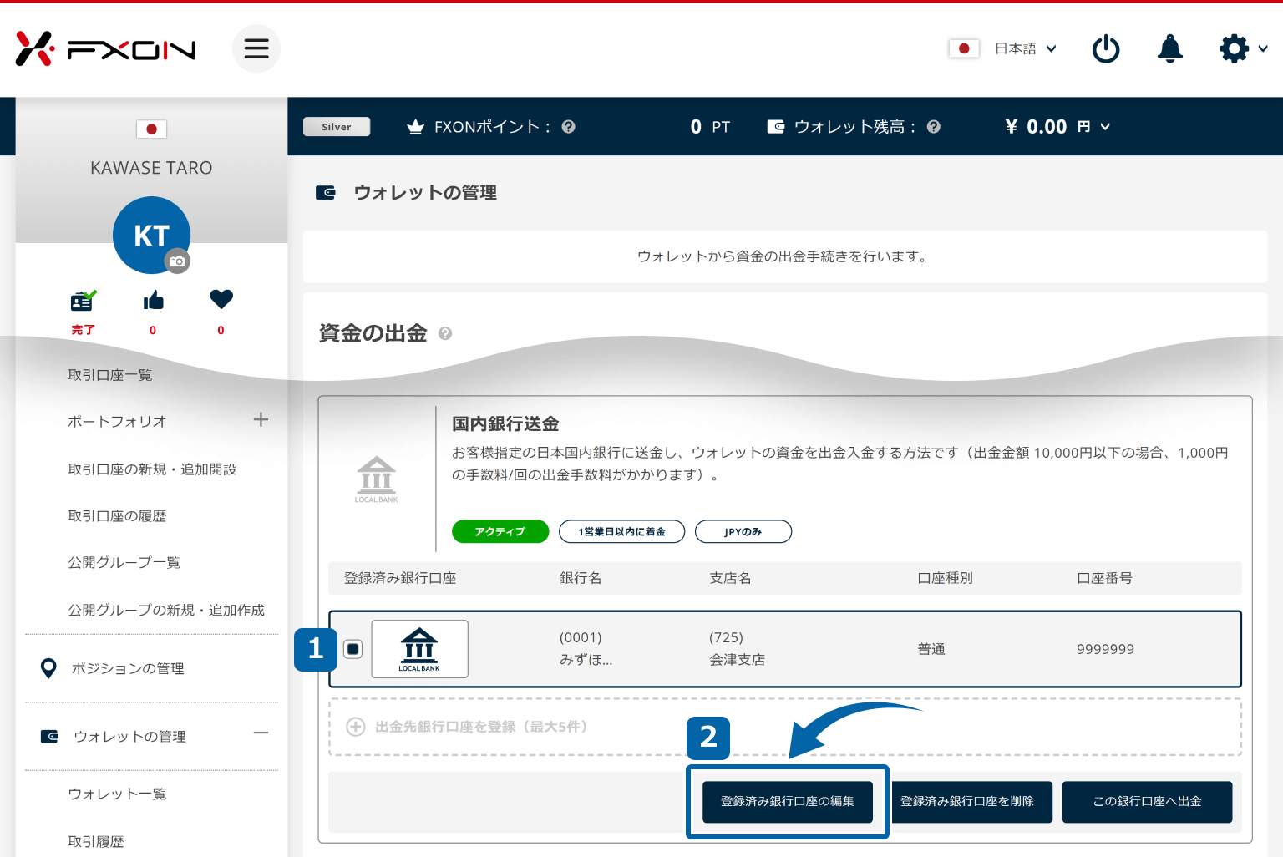Click the FXONポイント help question icon
This screenshot has height=857, width=1283.
click(569, 127)
